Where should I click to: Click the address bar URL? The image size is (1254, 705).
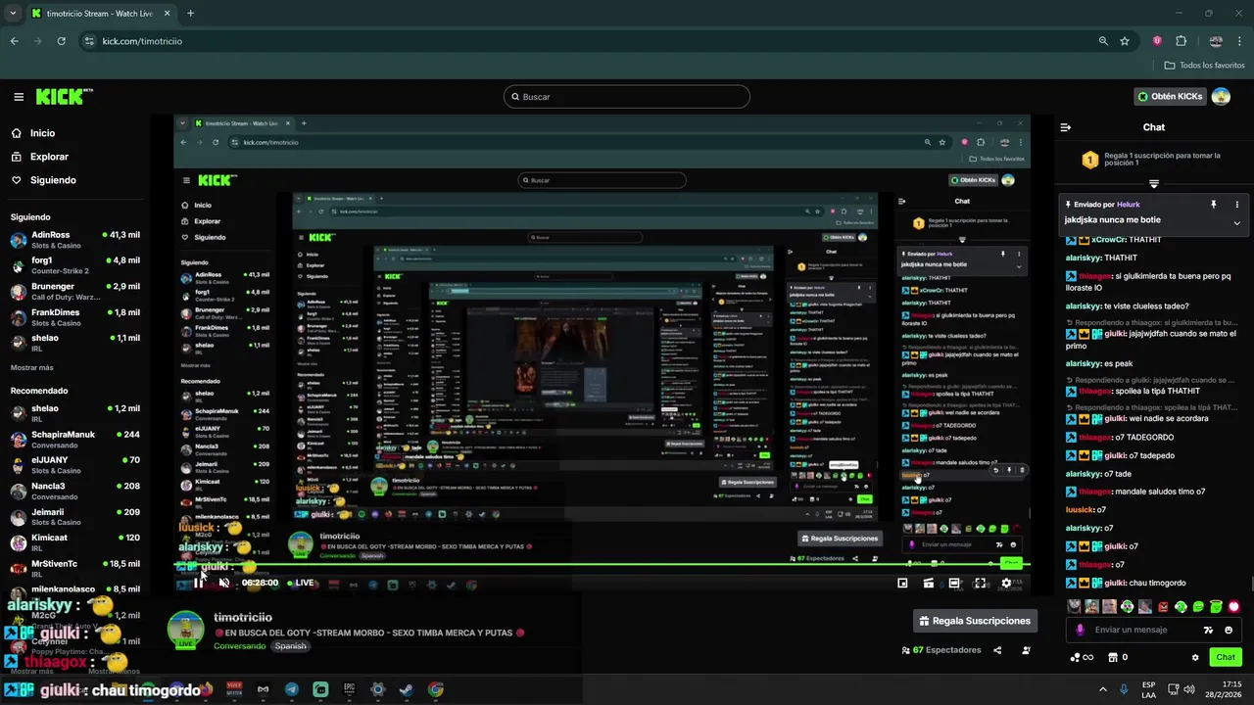click(x=142, y=41)
